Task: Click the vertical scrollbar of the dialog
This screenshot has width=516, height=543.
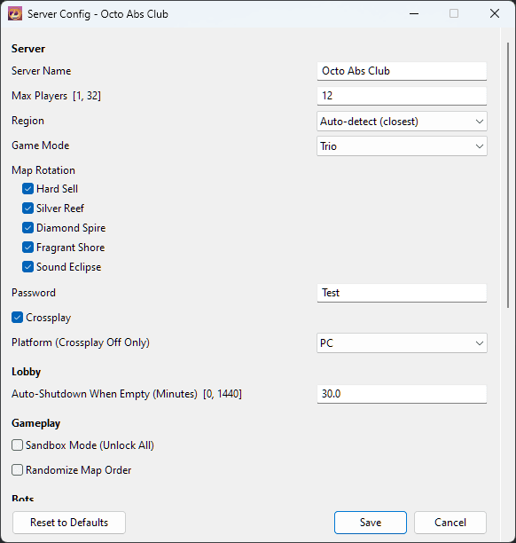Action: [x=508, y=175]
